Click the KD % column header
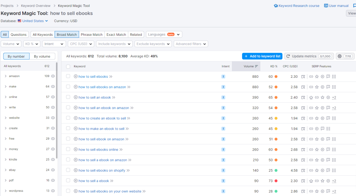The image size is (356, 196). click(274, 66)
